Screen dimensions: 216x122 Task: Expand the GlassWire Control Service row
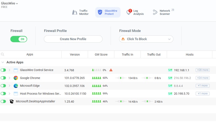[x=9, y=70]
